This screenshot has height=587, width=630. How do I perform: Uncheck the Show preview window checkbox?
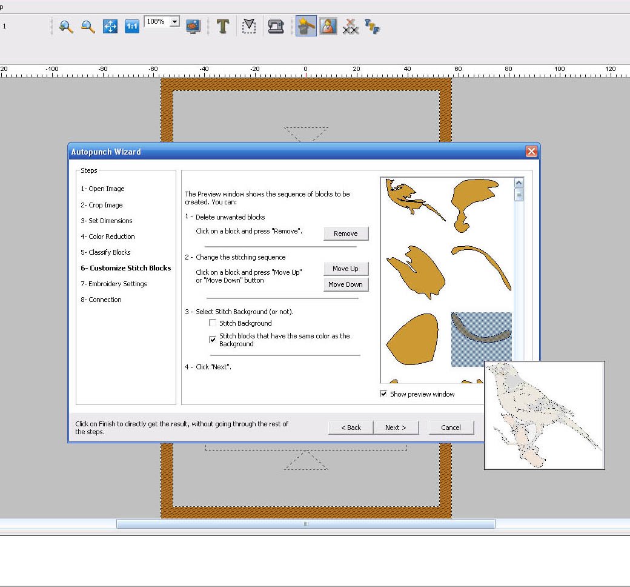coord(383,394)
